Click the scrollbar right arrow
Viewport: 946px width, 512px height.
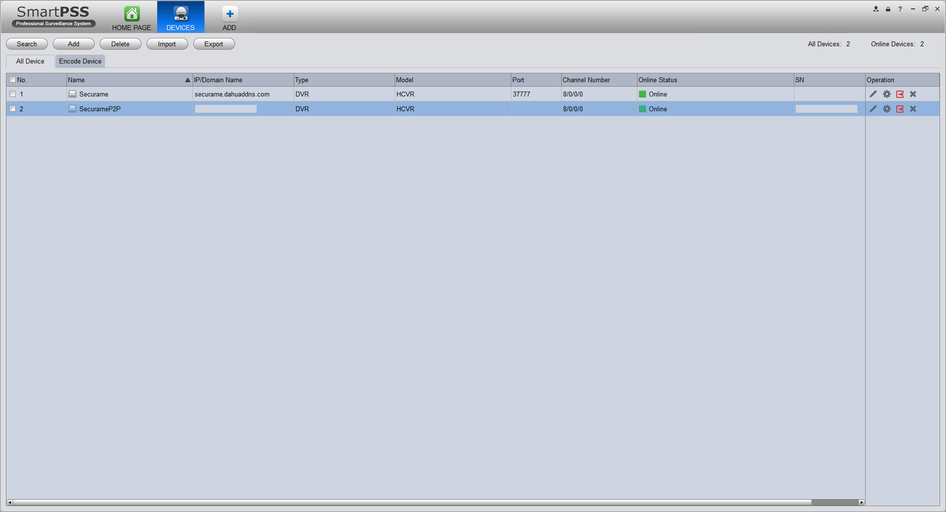[862, 502]
